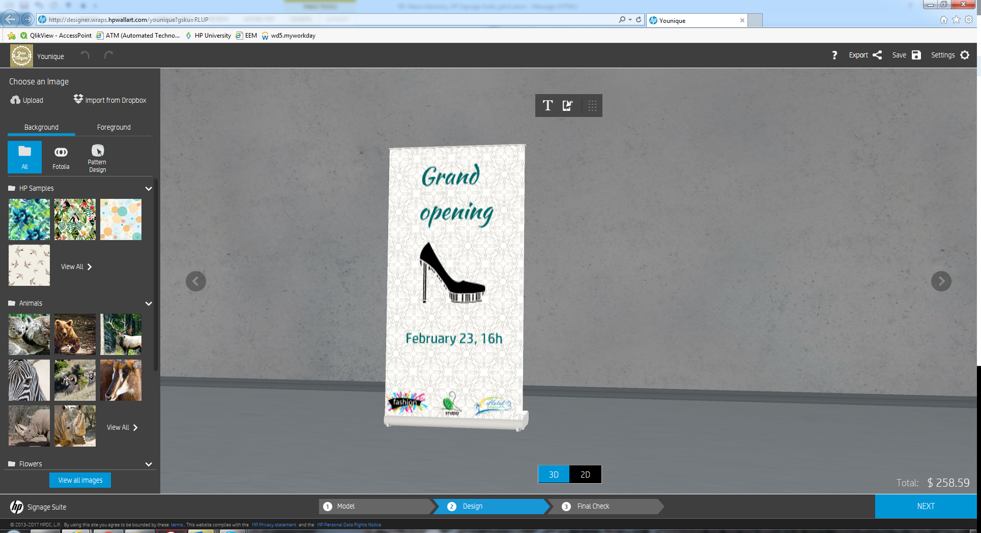Expand the Flowers section

click(x=149, y=464)
